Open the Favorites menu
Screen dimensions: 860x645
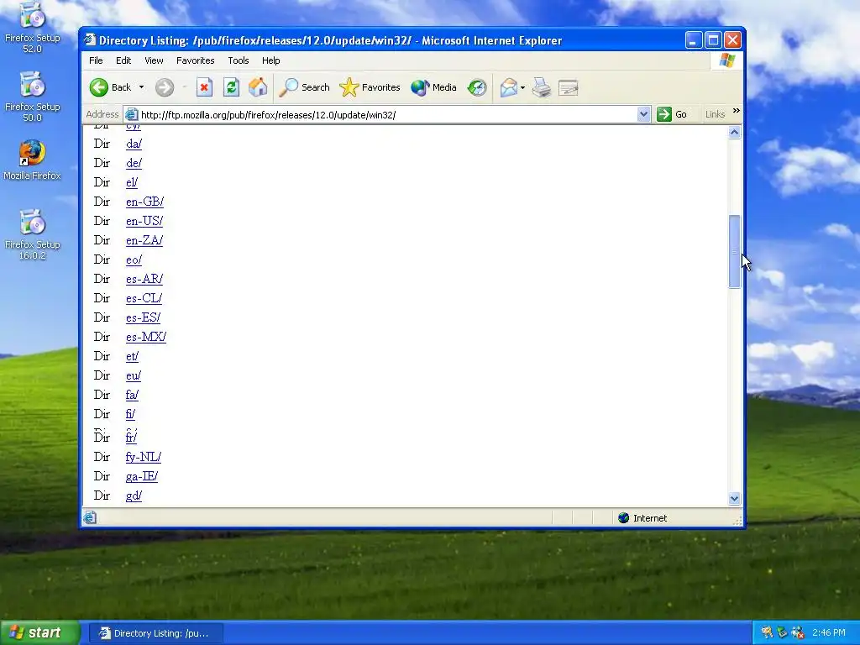tap(195, 60)
